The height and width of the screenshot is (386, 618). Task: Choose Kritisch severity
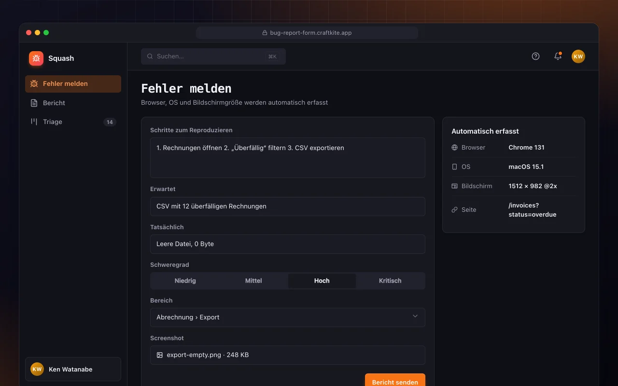point(390,281)
